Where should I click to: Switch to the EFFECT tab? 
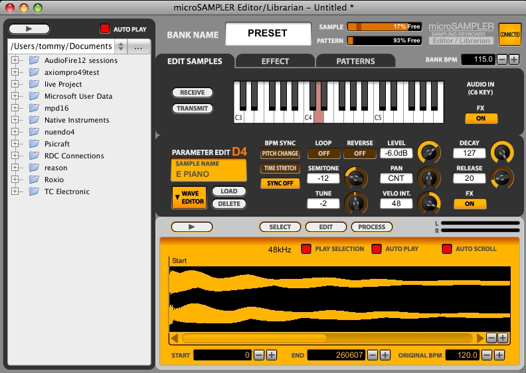[x=275, y=61]
